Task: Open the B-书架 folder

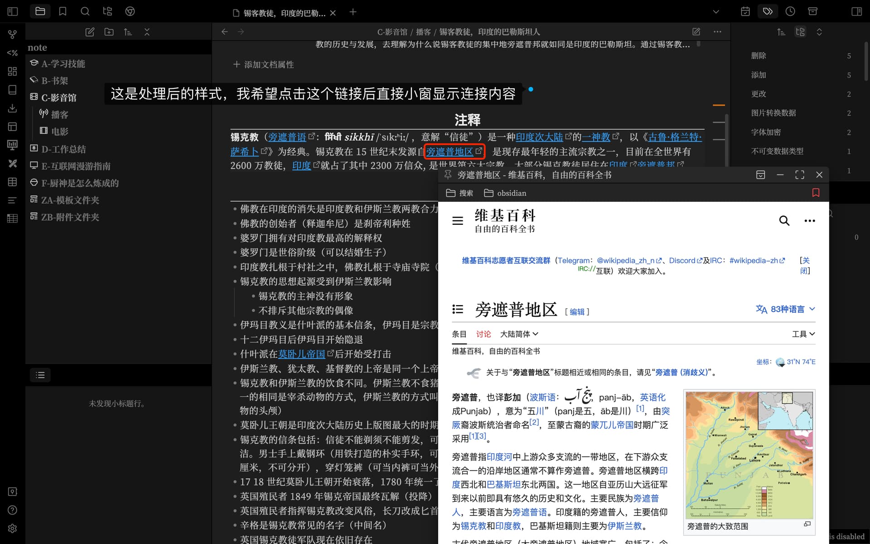Action: tap(55, 81)
